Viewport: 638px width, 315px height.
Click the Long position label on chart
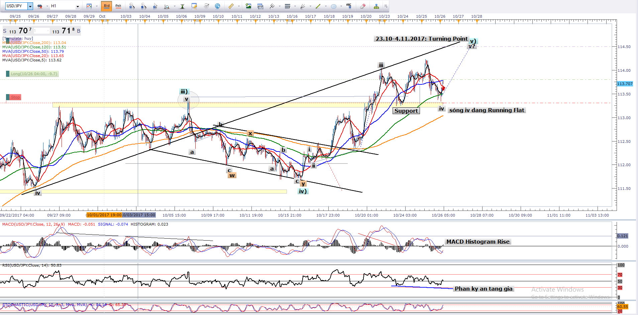(33, 74)
